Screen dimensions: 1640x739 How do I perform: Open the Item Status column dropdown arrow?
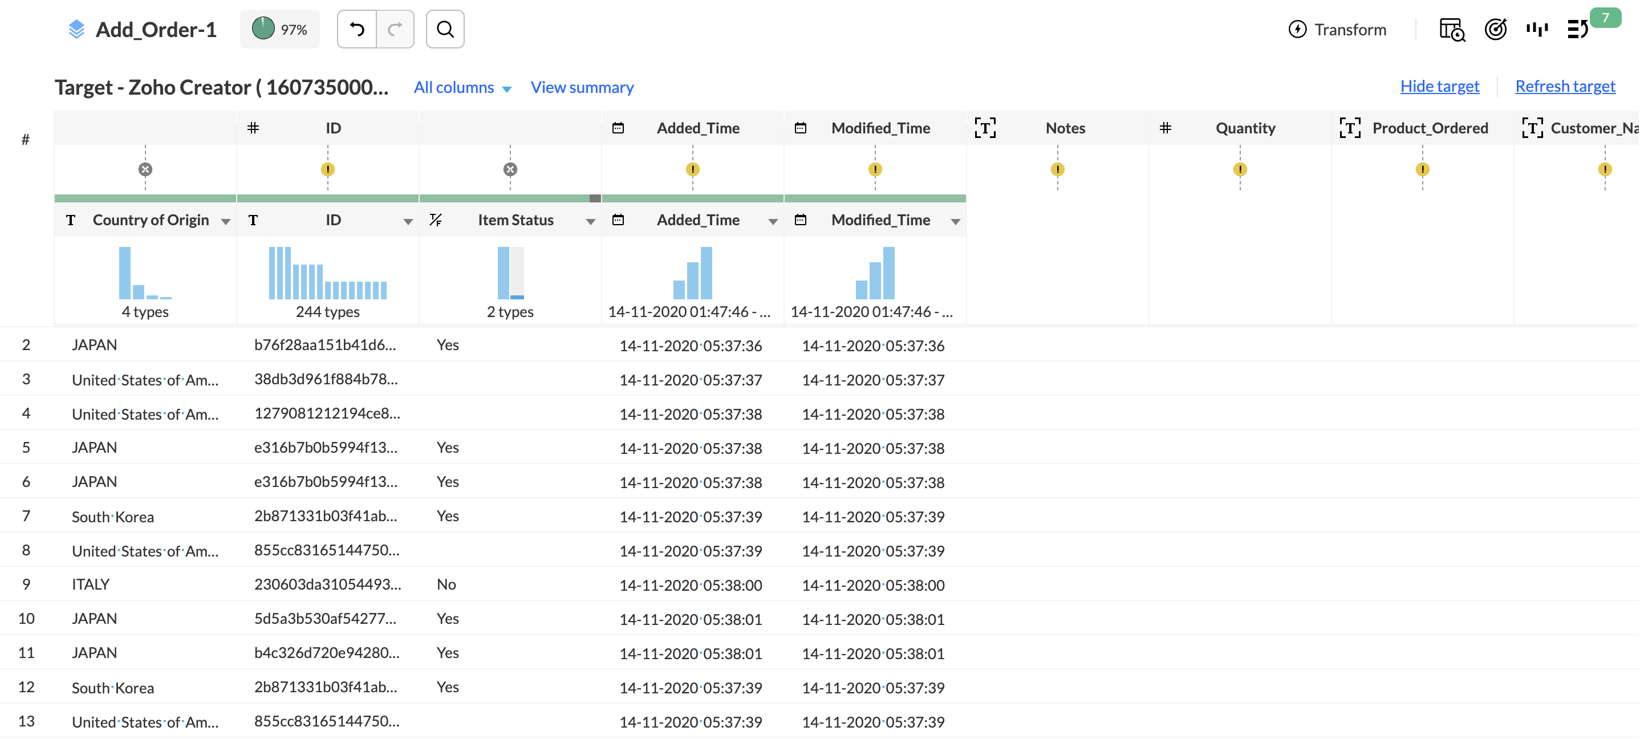(x=590, y=221)
